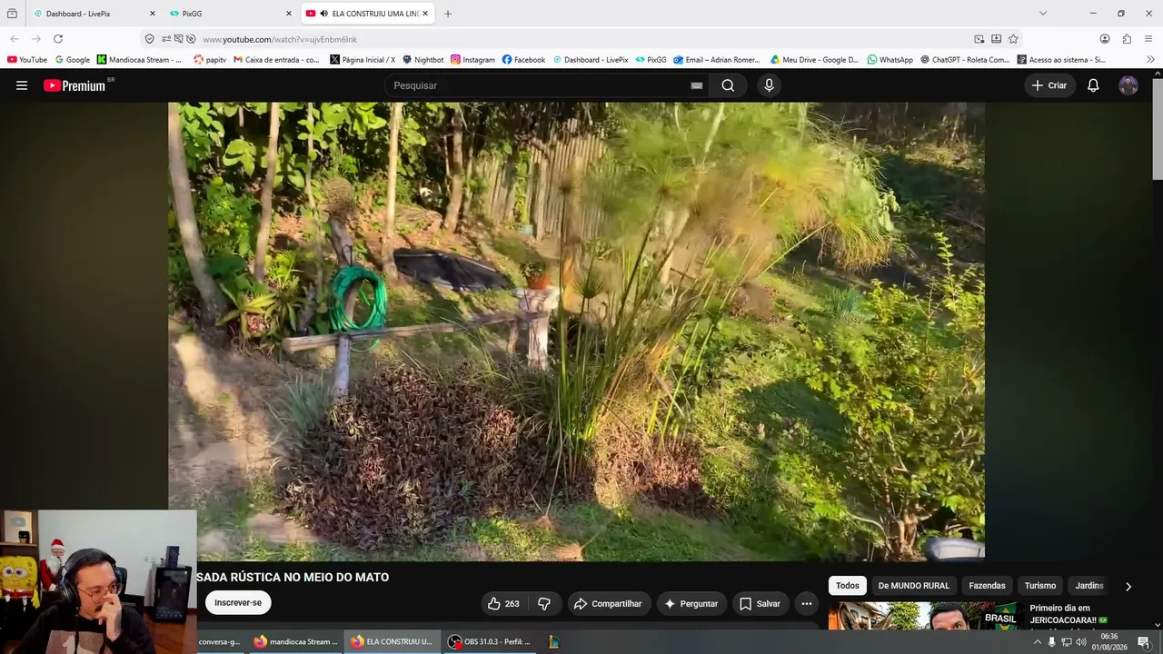Open a new browser tab
This screenshot has height=654, width=1163.
click(x=448, y=14)
